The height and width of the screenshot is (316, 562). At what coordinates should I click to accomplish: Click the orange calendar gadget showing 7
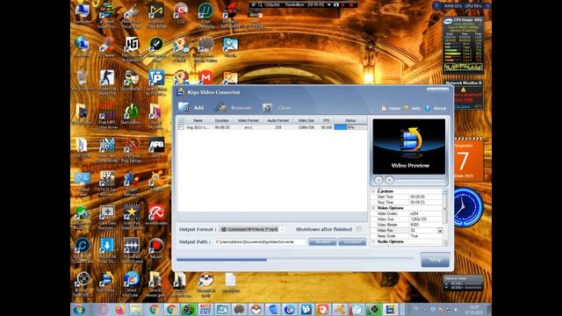point(468,160)
